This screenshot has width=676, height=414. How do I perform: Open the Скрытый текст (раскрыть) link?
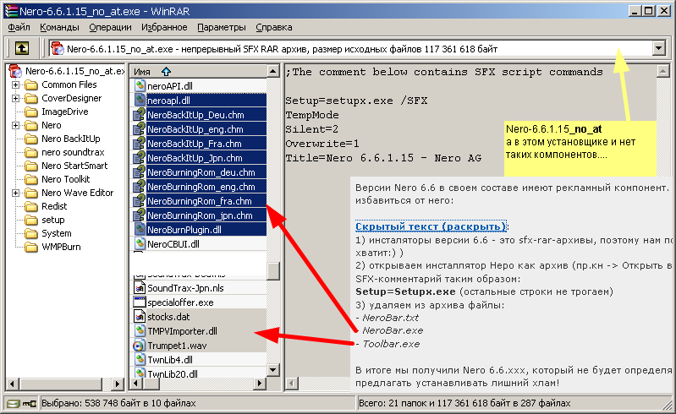point(431,226)
